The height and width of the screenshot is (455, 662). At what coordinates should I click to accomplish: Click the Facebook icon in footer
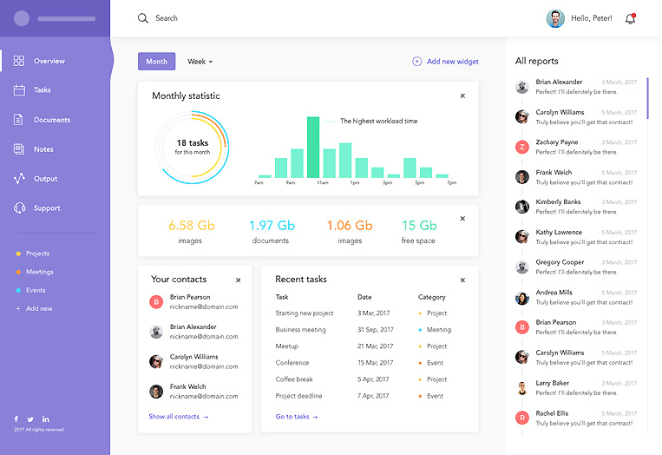16,419
